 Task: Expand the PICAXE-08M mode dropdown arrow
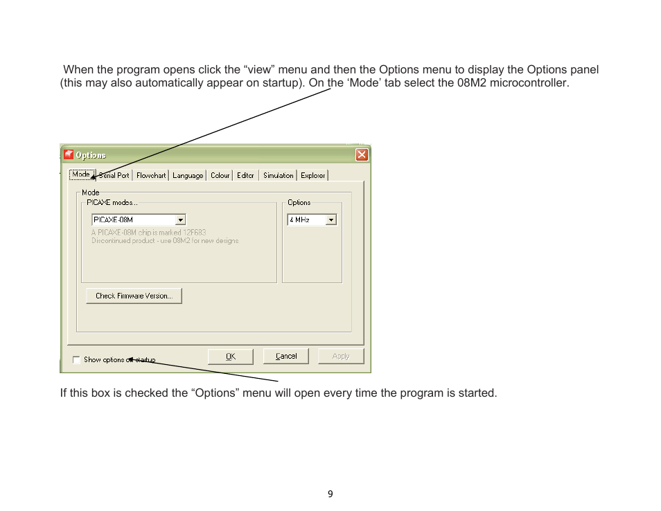coord(180,220)
